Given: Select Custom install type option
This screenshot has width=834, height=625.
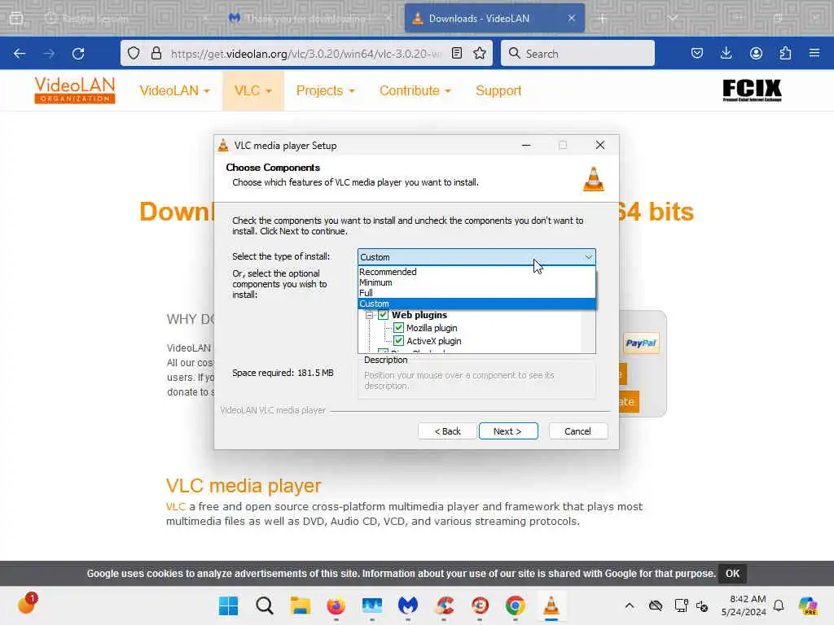Looking at the screenshot, I should click(x=476, y=304).
